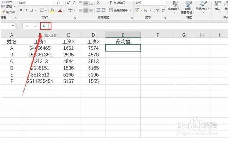Viewport: 230px width, 141px height.
Task: Select the selected cell under 品均值
Action: 123,48
